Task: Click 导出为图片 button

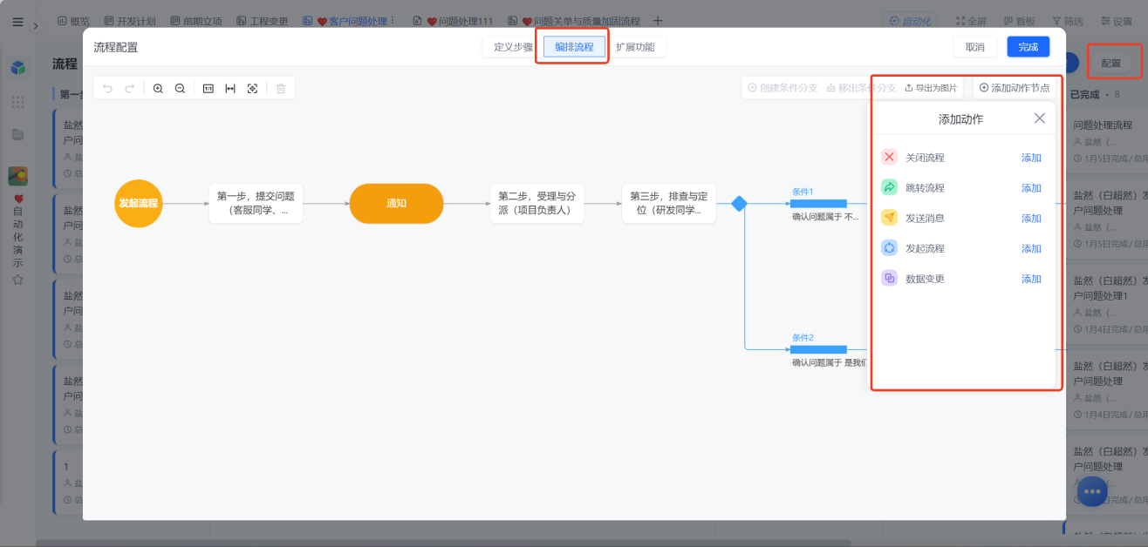Action: click(931, 88)
